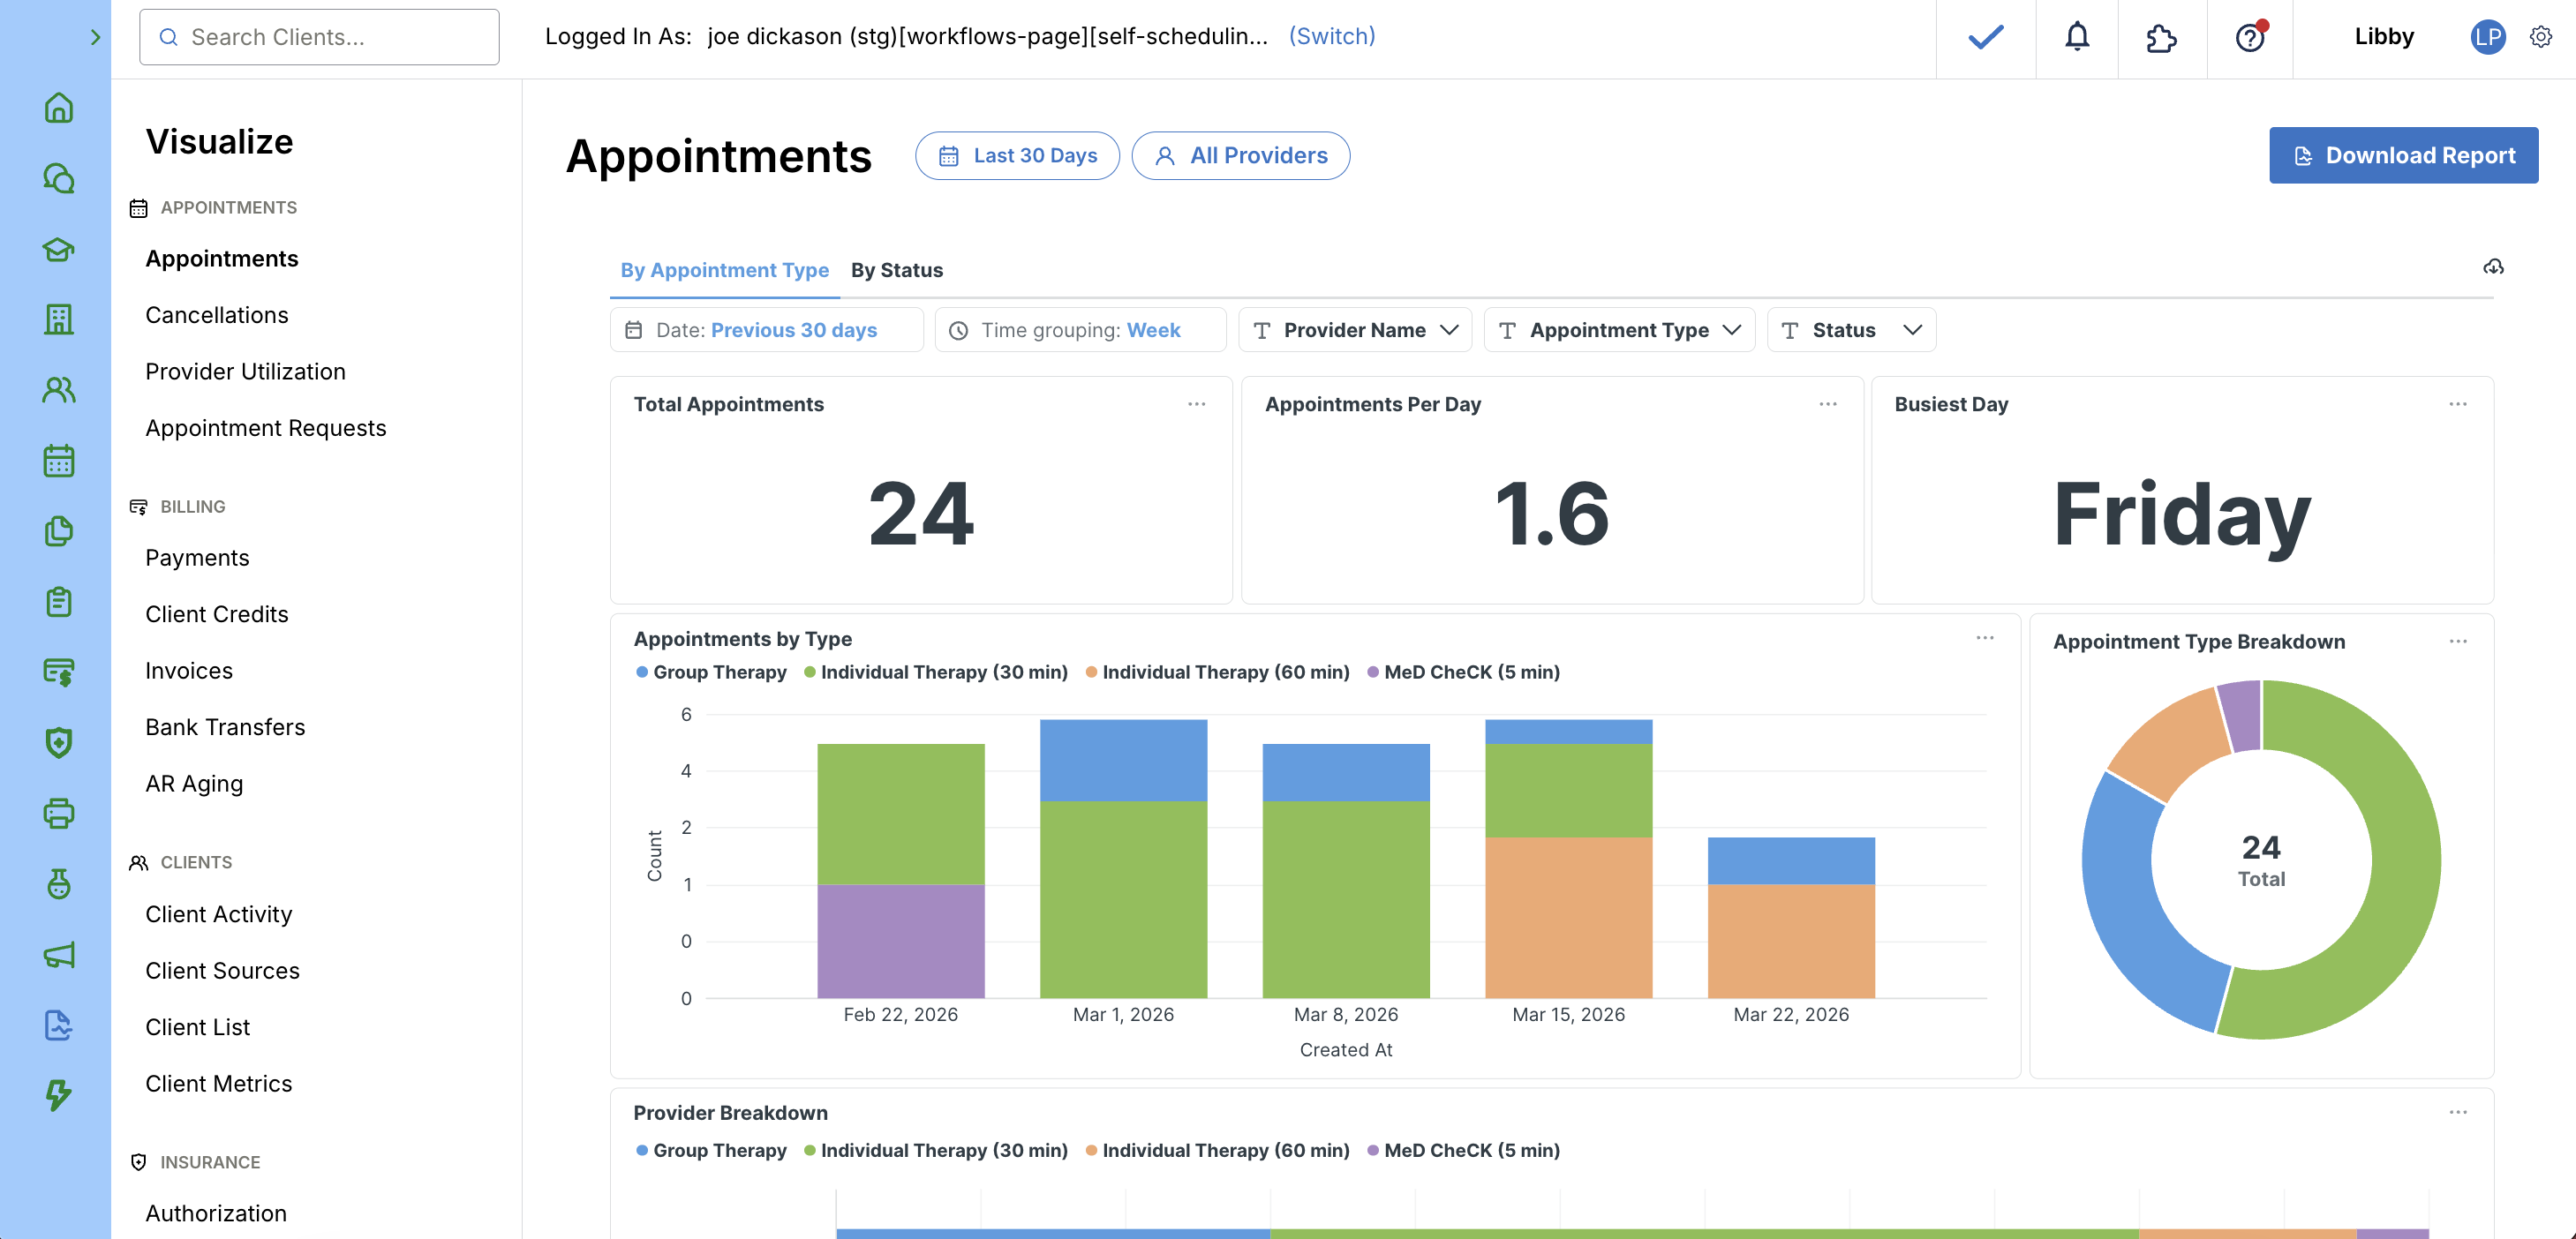Click the home icon in left sidebar
2576x1239 pixels.
click(58, 107)
